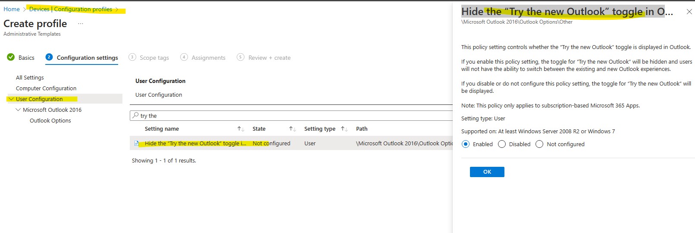Click 'Showing 1 - 1 of 1 results.' text

point(164,161)
